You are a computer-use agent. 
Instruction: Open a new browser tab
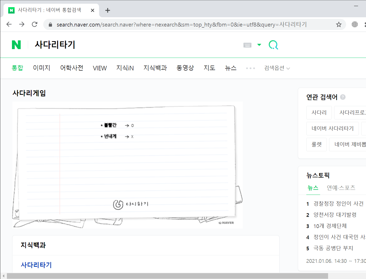point(107,10)
